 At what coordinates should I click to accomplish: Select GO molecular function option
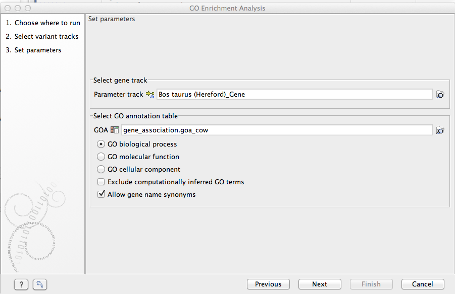tap(101, 157)
